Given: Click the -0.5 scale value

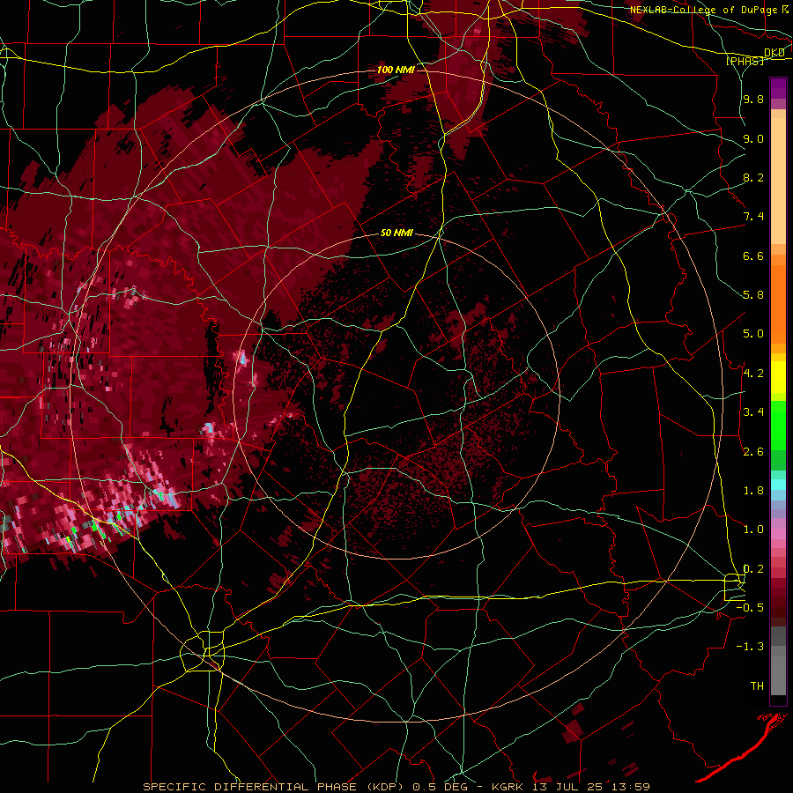Looking at the screenshot, I should click(750, 607).
